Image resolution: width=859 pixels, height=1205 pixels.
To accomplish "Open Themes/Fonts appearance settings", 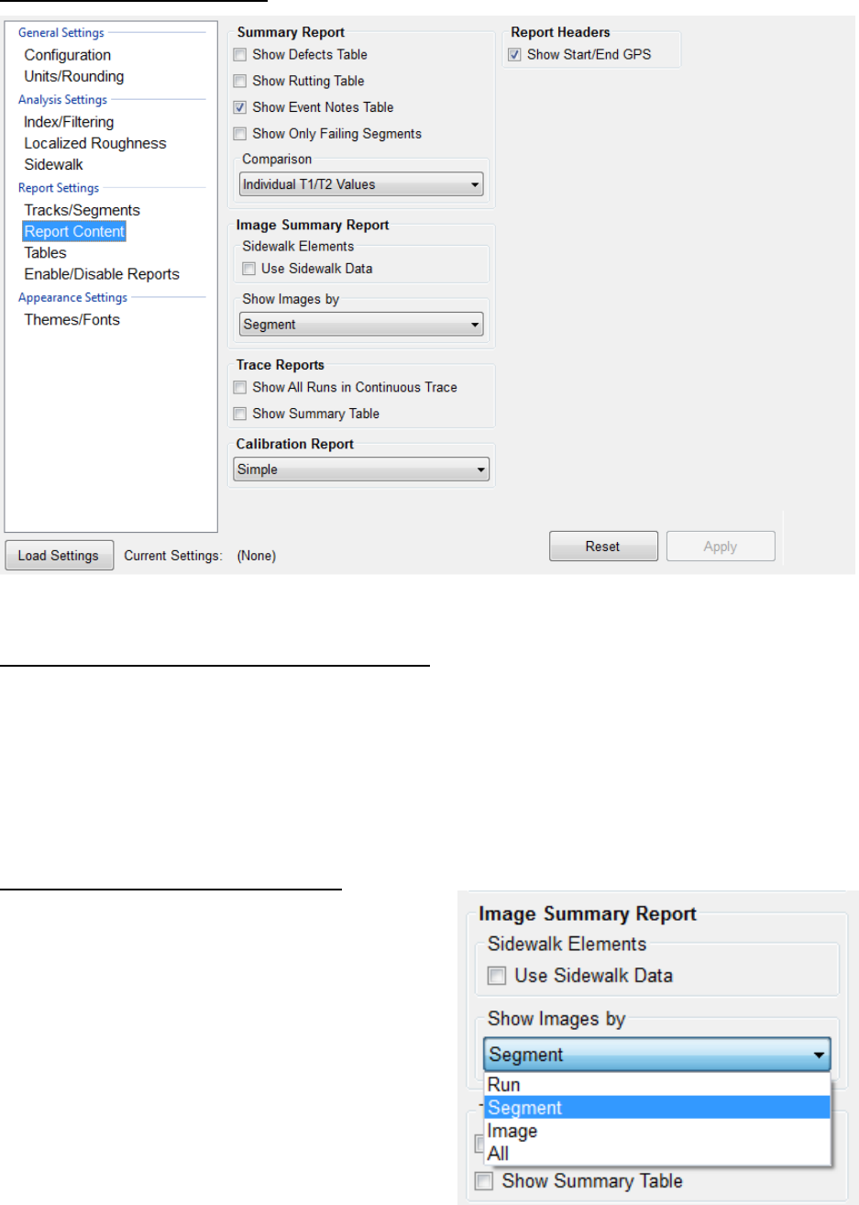I will 72,319.
